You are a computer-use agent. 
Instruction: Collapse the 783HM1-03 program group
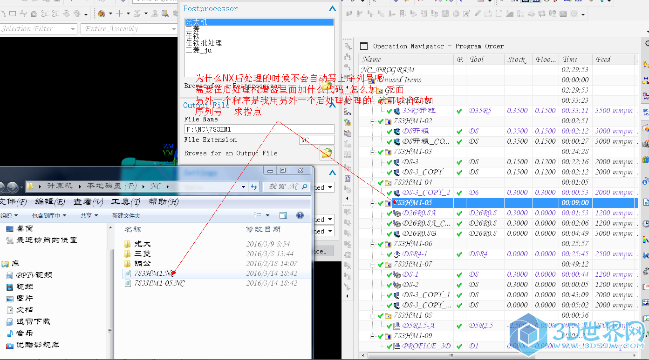(x=373, y=152)
